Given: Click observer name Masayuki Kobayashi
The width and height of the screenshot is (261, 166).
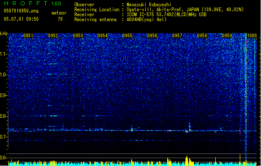Looking at the screenshot, I should click(149, 5).
